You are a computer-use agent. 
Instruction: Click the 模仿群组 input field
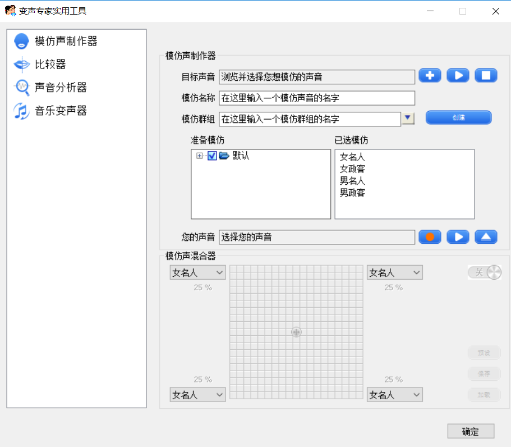310,119
